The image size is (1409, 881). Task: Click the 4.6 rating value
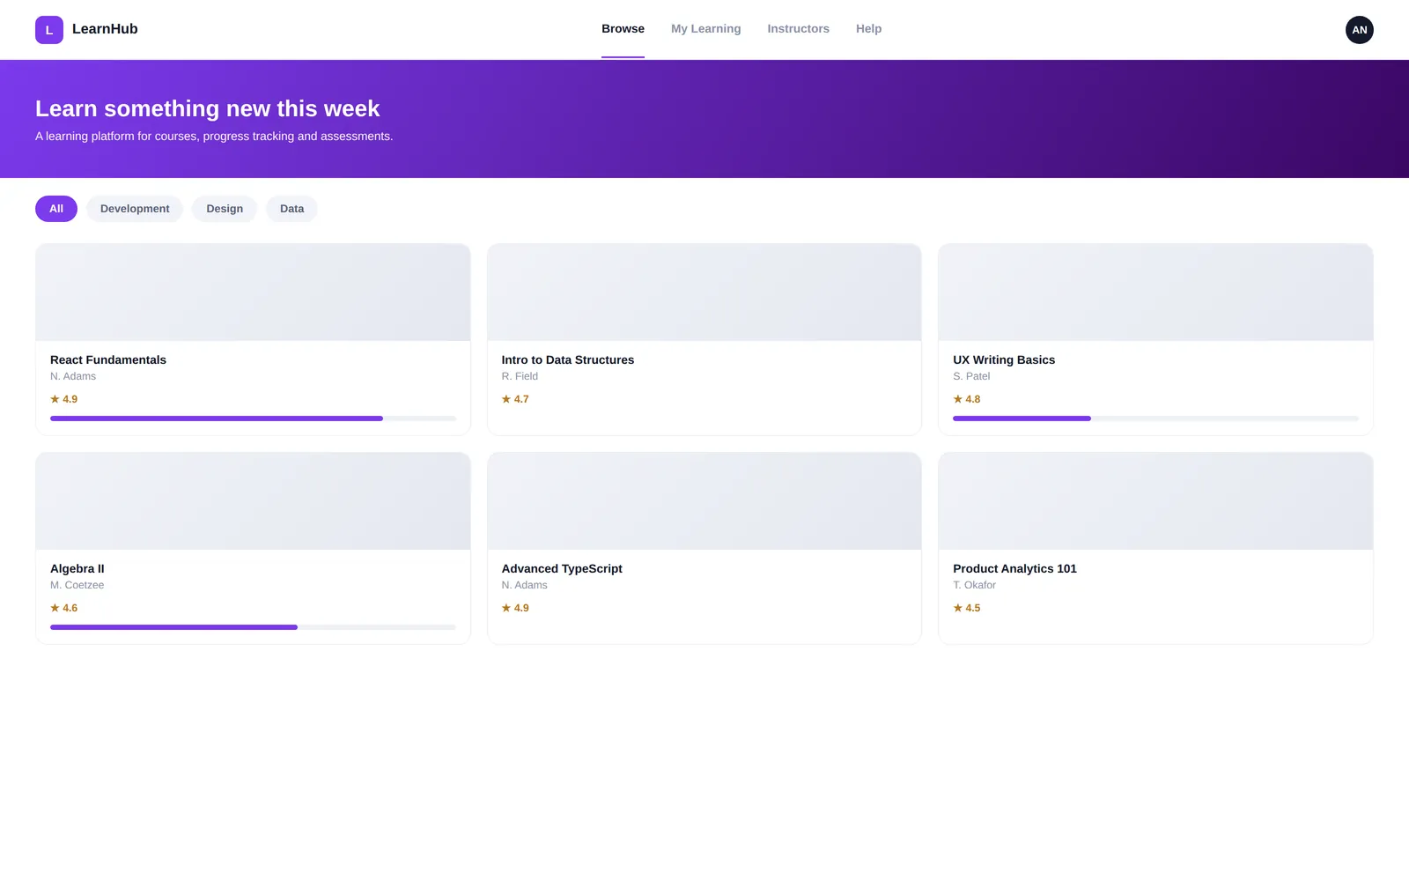click(70, 608)
